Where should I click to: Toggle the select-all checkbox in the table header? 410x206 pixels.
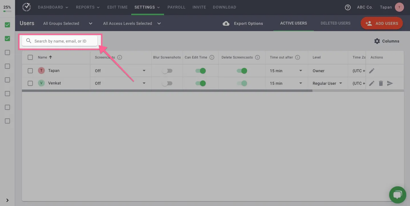[30, 57]
